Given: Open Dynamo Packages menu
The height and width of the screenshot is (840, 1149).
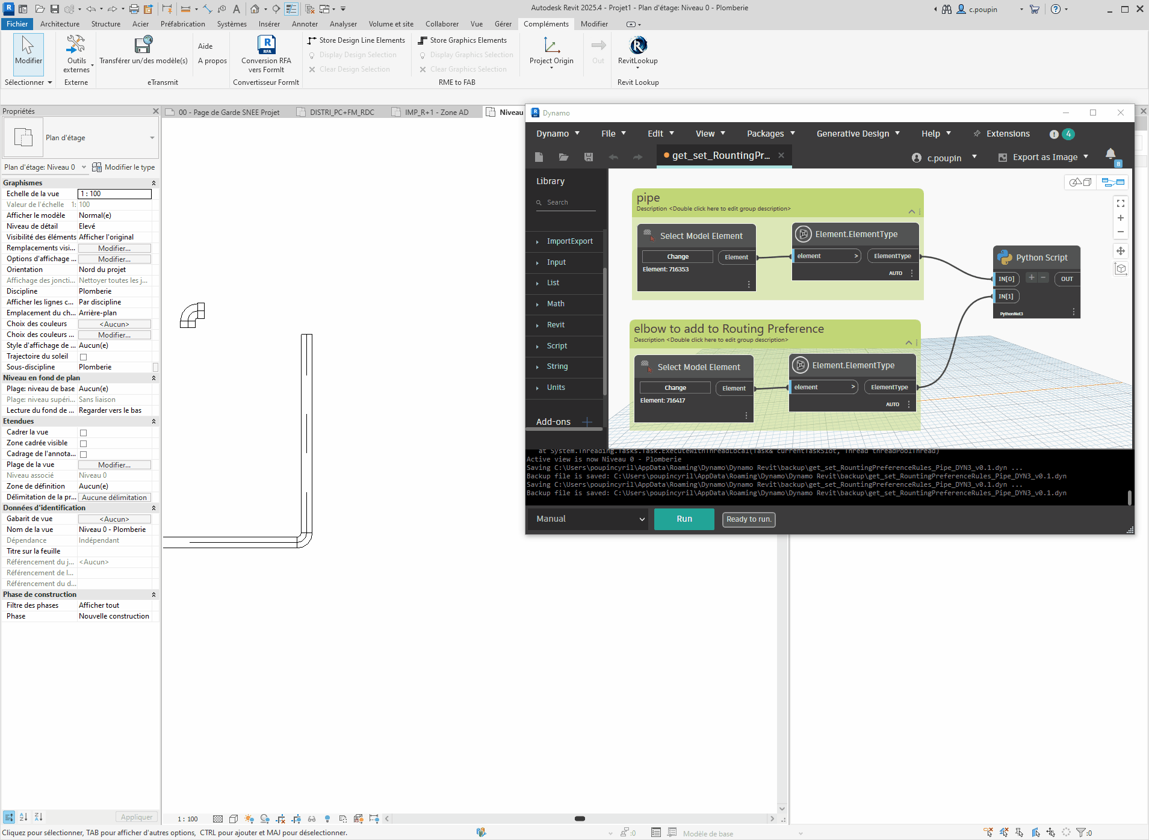Looking at the screenshot, I should point(771,134).
